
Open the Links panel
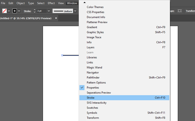pyautogui.click(x=124, y=62)
